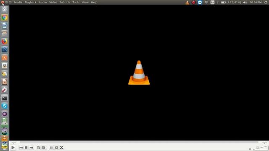The width and height of the screenshot is (269, 151).
Task: Open the Ubuntu Dash search
Action: coord(5,9)
